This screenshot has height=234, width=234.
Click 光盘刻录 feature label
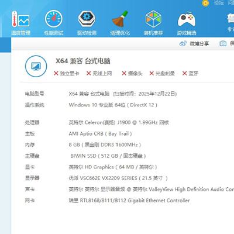(165, 73)
